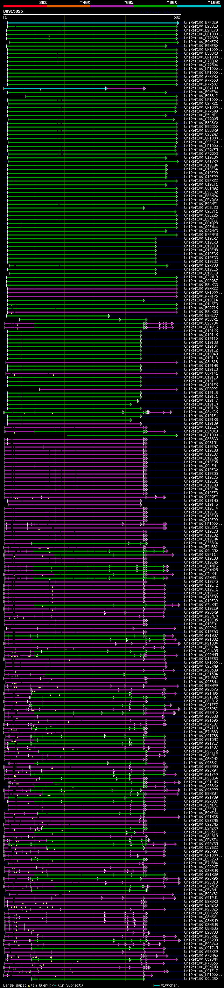Click hit label UniRef100_B9HE84
Screen dimensions: 224x988
[201, 92]
